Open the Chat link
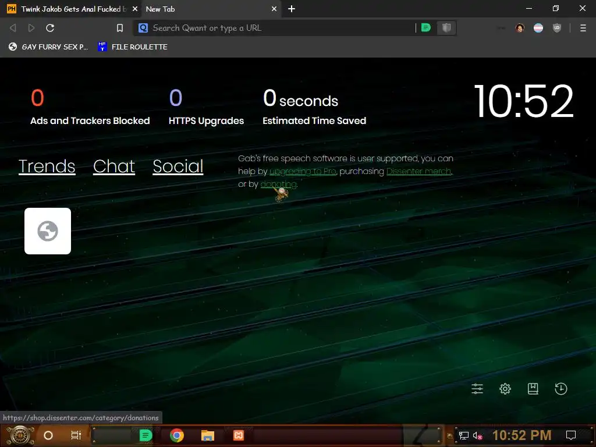The width and height of the screenshot is (596, 447). pyautogui.click(x=114, y=166)
